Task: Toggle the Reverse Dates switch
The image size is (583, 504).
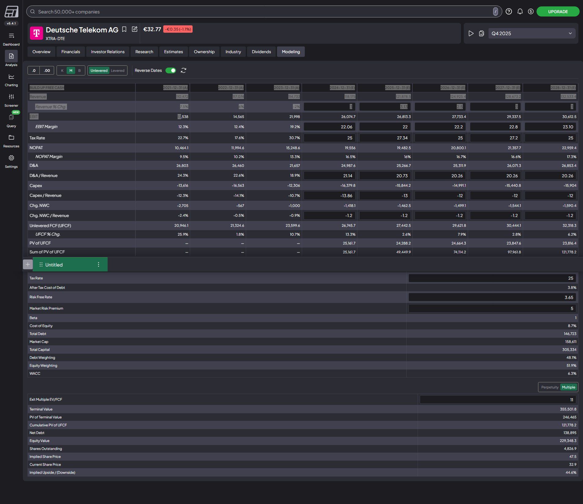Action: (171, 71)
